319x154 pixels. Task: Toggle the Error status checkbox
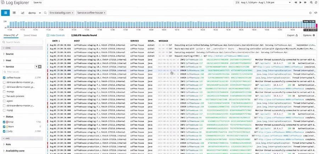point(4,121)
